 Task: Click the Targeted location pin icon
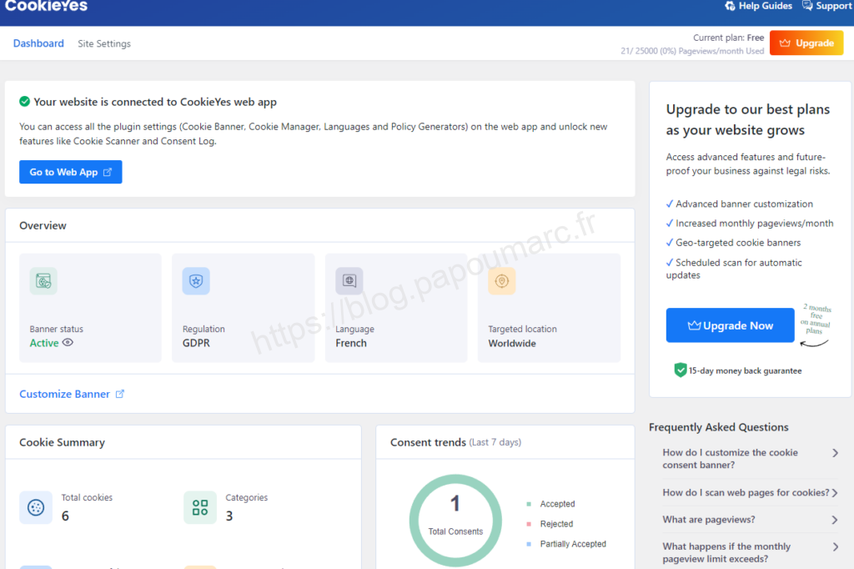click(501, 281)
